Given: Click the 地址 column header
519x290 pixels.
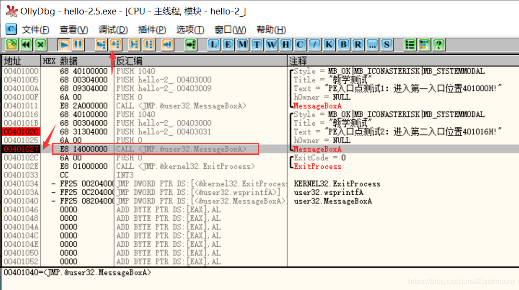Looking at the screenshot, I should tap(21, 61).
